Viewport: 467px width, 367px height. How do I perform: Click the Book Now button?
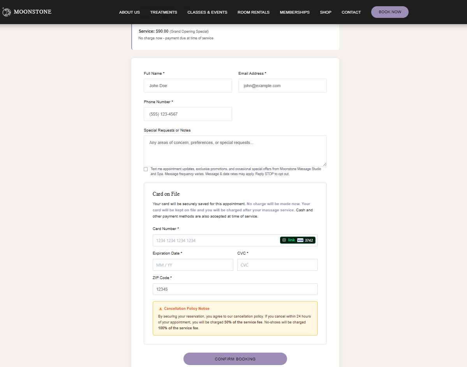[x=389, y=12]
